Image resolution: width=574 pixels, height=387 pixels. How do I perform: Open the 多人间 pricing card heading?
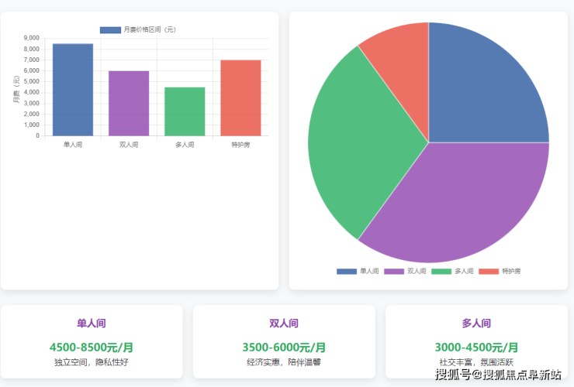click(x=476, y=324)
